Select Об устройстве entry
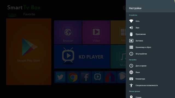This screenshot has height=98, width=175. pyautogui.click(x=150, y=54)
